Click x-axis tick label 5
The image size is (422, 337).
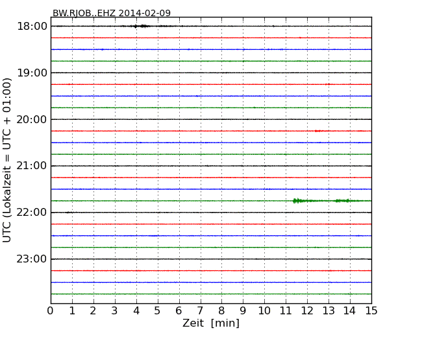[158, 311]
